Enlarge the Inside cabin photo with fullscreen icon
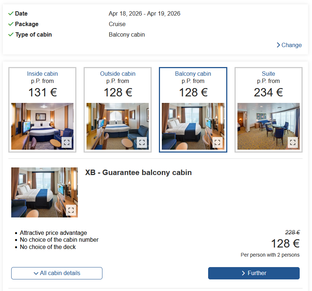This screenshot has width=312, height=291. pos(67,142)
